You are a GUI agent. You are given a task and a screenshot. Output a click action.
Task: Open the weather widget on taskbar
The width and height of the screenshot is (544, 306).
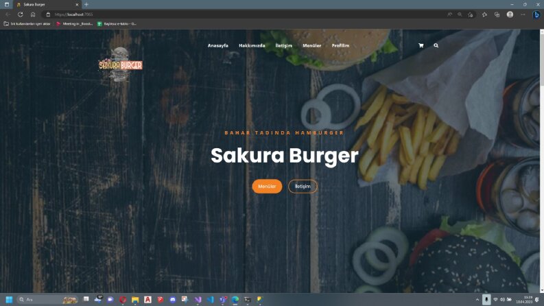coord(98,299)
